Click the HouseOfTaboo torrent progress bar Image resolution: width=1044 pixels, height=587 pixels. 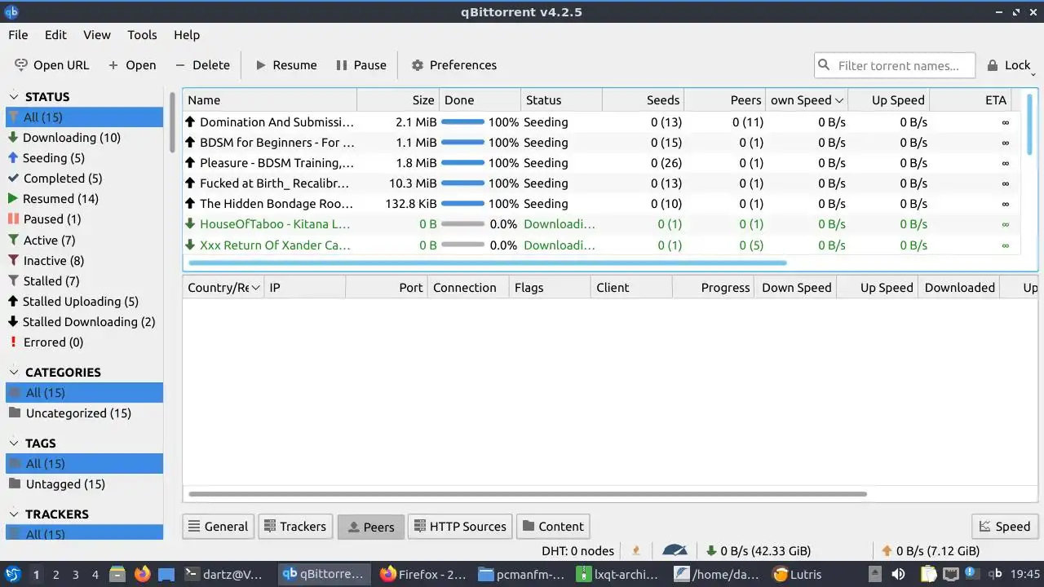point(462,224)
